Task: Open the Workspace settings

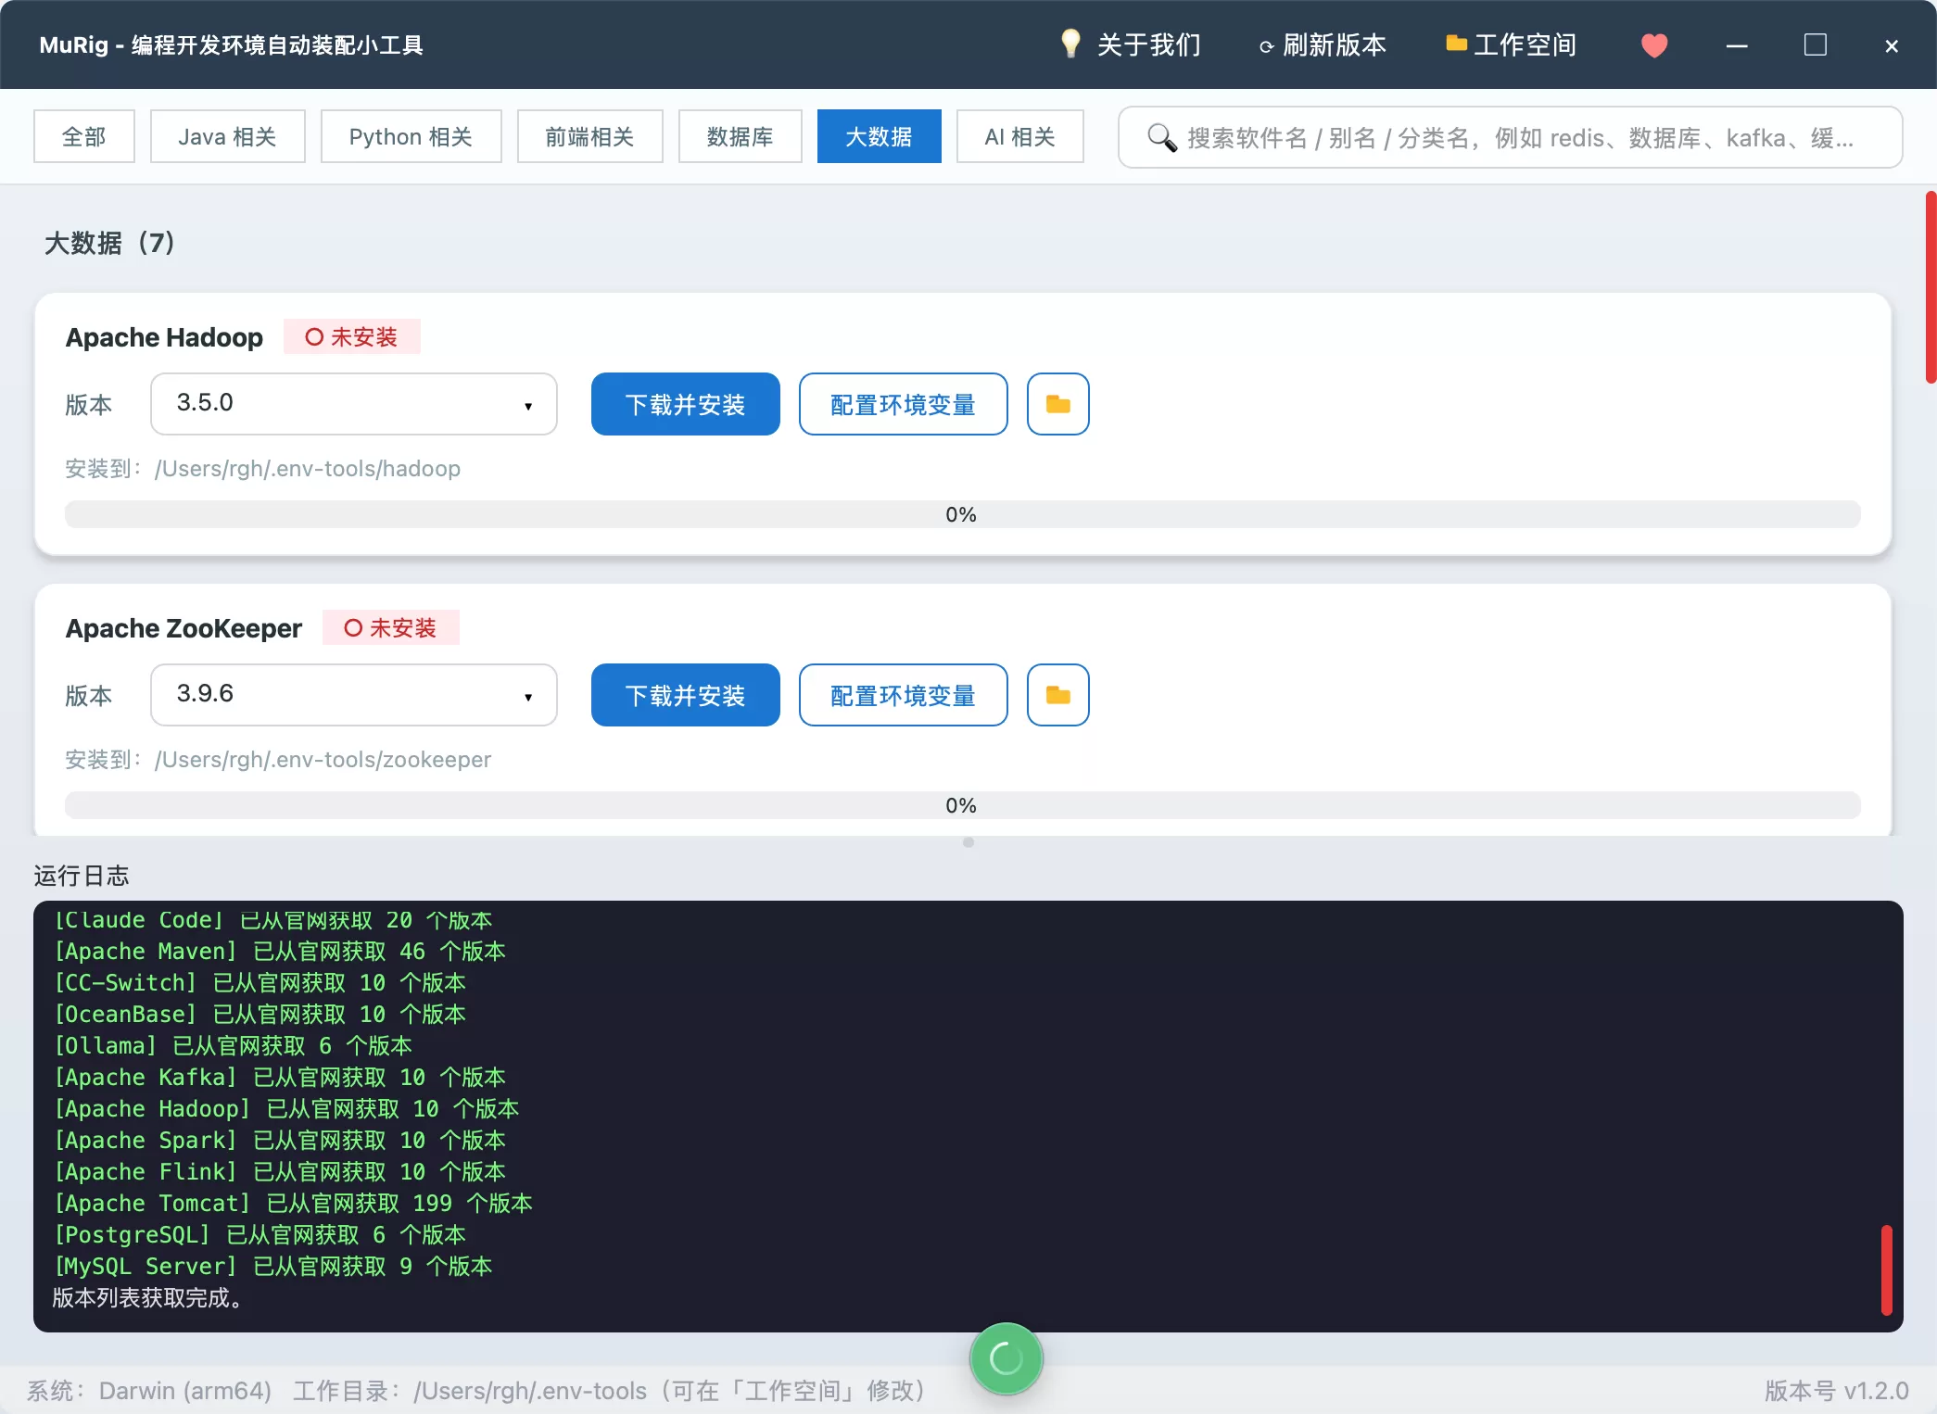Action: [1512, 44]
